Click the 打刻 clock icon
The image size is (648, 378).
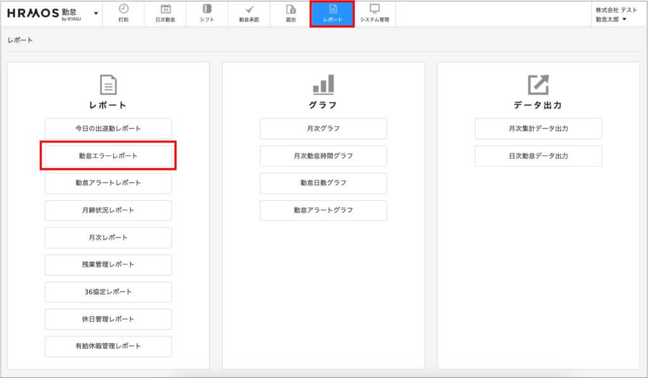[123, 9]
